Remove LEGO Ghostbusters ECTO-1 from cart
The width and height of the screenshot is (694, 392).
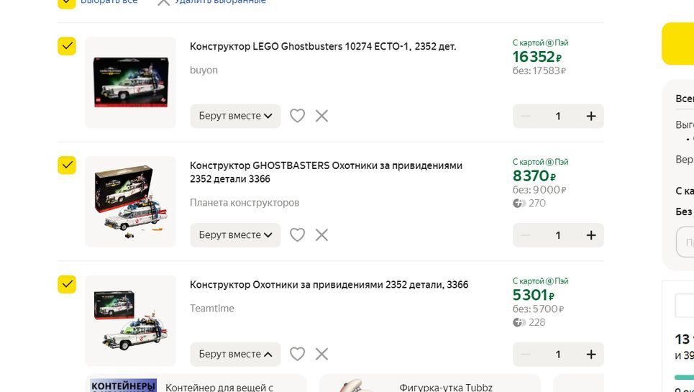tap(321, 116)
